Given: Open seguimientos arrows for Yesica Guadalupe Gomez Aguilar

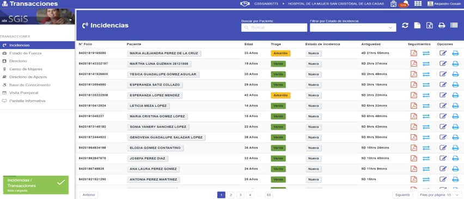Looking at the screenshot, I should click(426, 74).
